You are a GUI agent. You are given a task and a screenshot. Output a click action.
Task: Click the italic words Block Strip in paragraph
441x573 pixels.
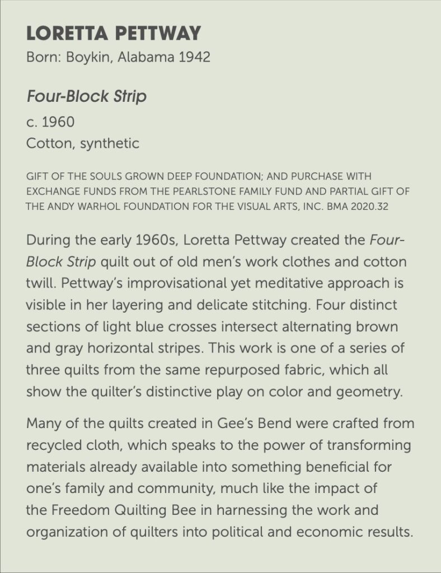[x=61, y=262]
